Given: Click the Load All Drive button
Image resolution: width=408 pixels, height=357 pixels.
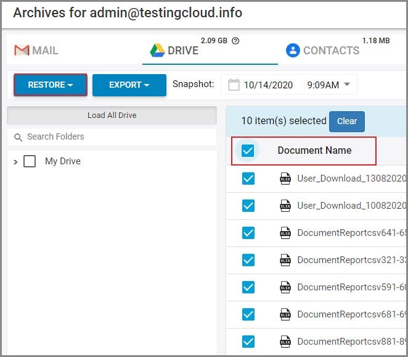Looking at the screenshot, I should (112, 115).
